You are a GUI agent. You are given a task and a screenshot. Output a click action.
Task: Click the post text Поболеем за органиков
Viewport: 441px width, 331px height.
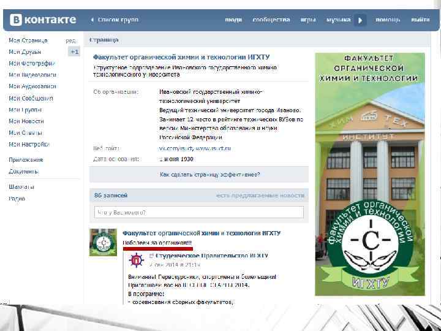(157, 243)
